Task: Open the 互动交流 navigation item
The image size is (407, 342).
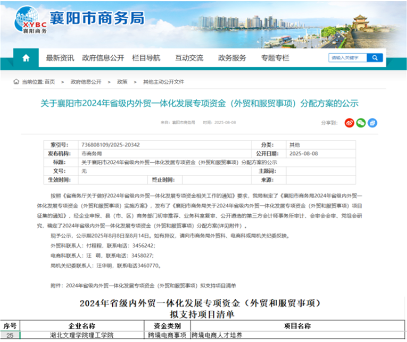Action: tap(189, 58)
